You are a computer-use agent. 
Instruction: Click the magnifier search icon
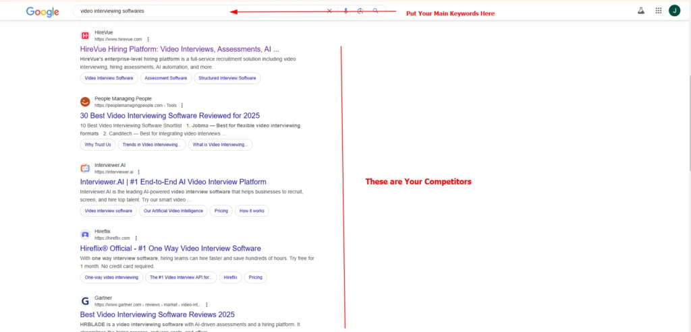376,11
